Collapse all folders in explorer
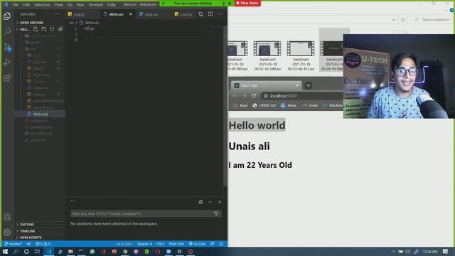This screenshot has width=455, height=256. (60, 29)
